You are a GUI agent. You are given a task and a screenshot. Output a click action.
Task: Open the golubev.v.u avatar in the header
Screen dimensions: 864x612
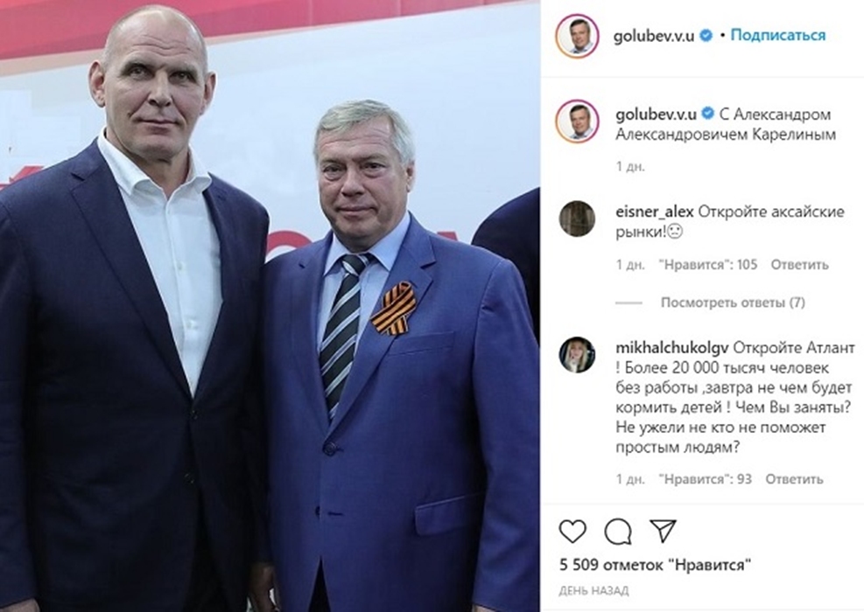pyautogui.click(x=577, y=36)
